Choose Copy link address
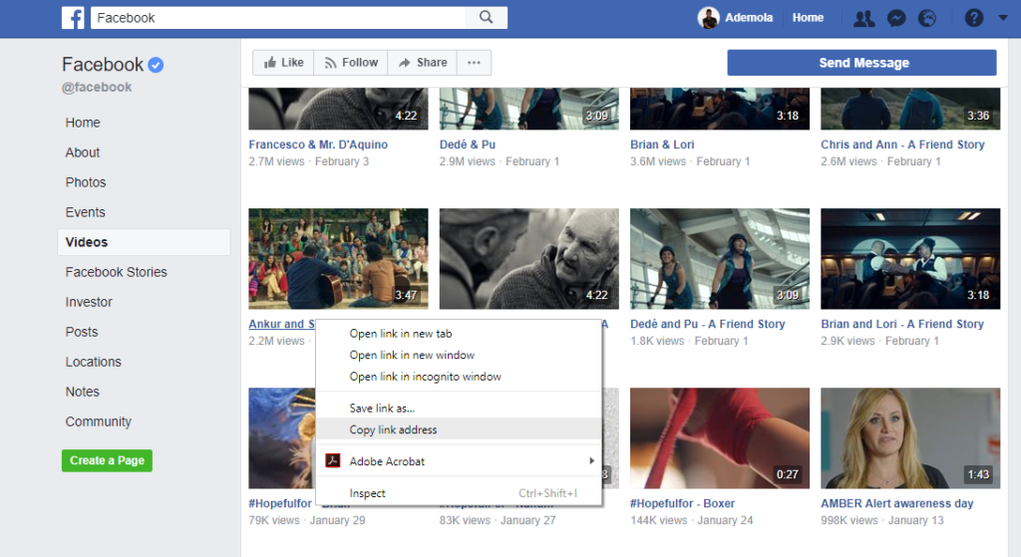The height and width of the screenshot is (557, 1021). pos(459,429)
